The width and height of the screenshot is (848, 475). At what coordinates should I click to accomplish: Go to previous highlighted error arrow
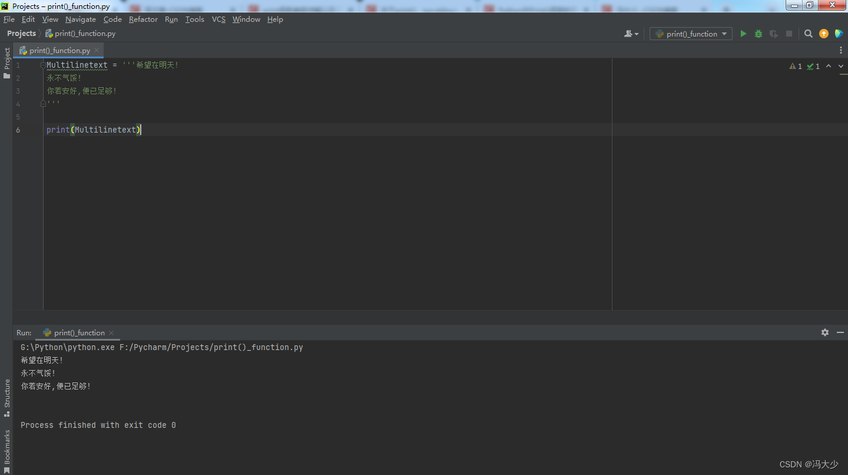click(x=829, y=66)
